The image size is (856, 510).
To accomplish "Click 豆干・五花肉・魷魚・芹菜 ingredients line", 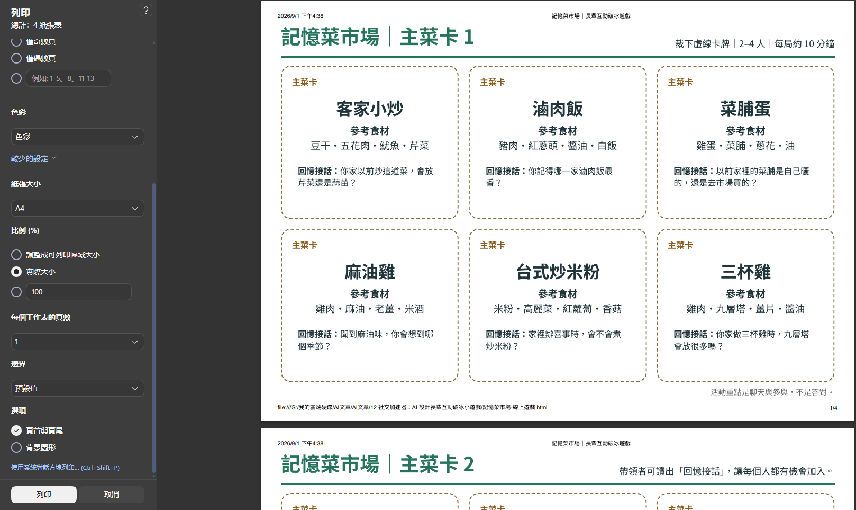I will click(x=370, y=146).
